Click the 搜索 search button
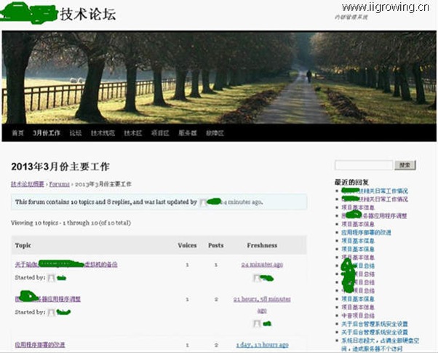 405,165
